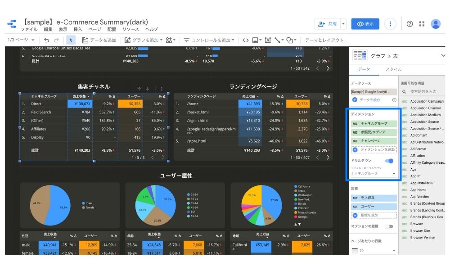Click the blend data help icon

394,100
